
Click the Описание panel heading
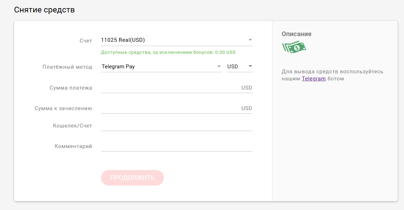pyautogui.click(x=297, y=34)
